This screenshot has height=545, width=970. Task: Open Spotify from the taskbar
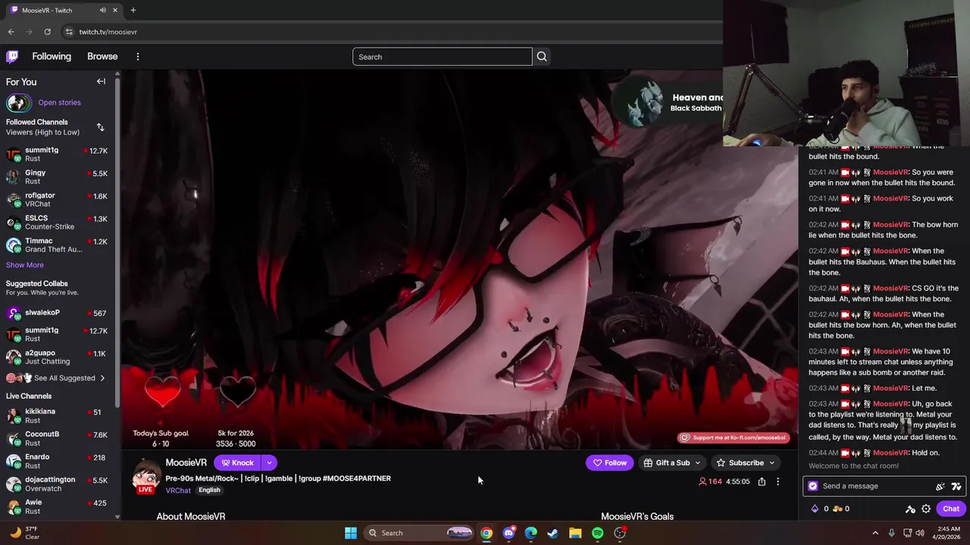point(598,533)
